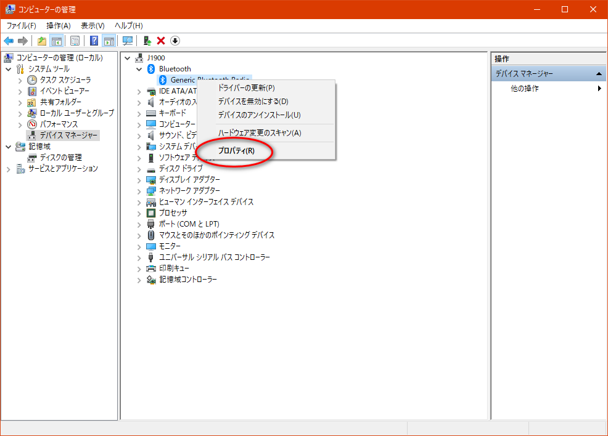Choose デバイスを無効にする(D) from context menu
This screenshot has height=436, width=608.
pyautogui.click(x=253, y=101)
